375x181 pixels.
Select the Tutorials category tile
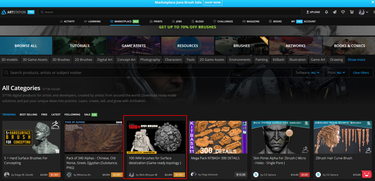tap(80, 46)
